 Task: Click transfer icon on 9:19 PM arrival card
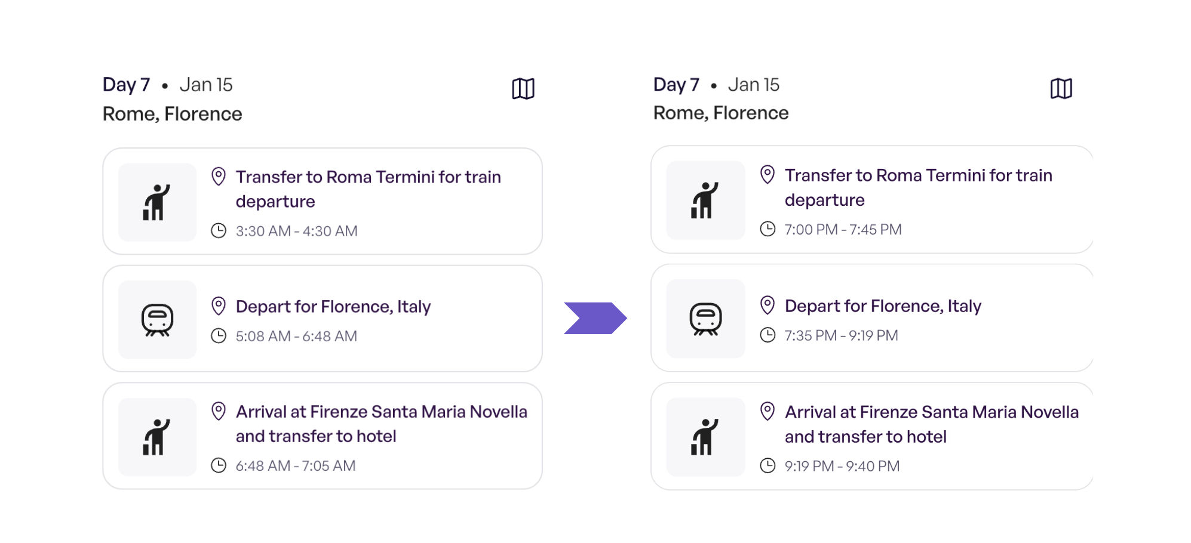click(705, 437)
